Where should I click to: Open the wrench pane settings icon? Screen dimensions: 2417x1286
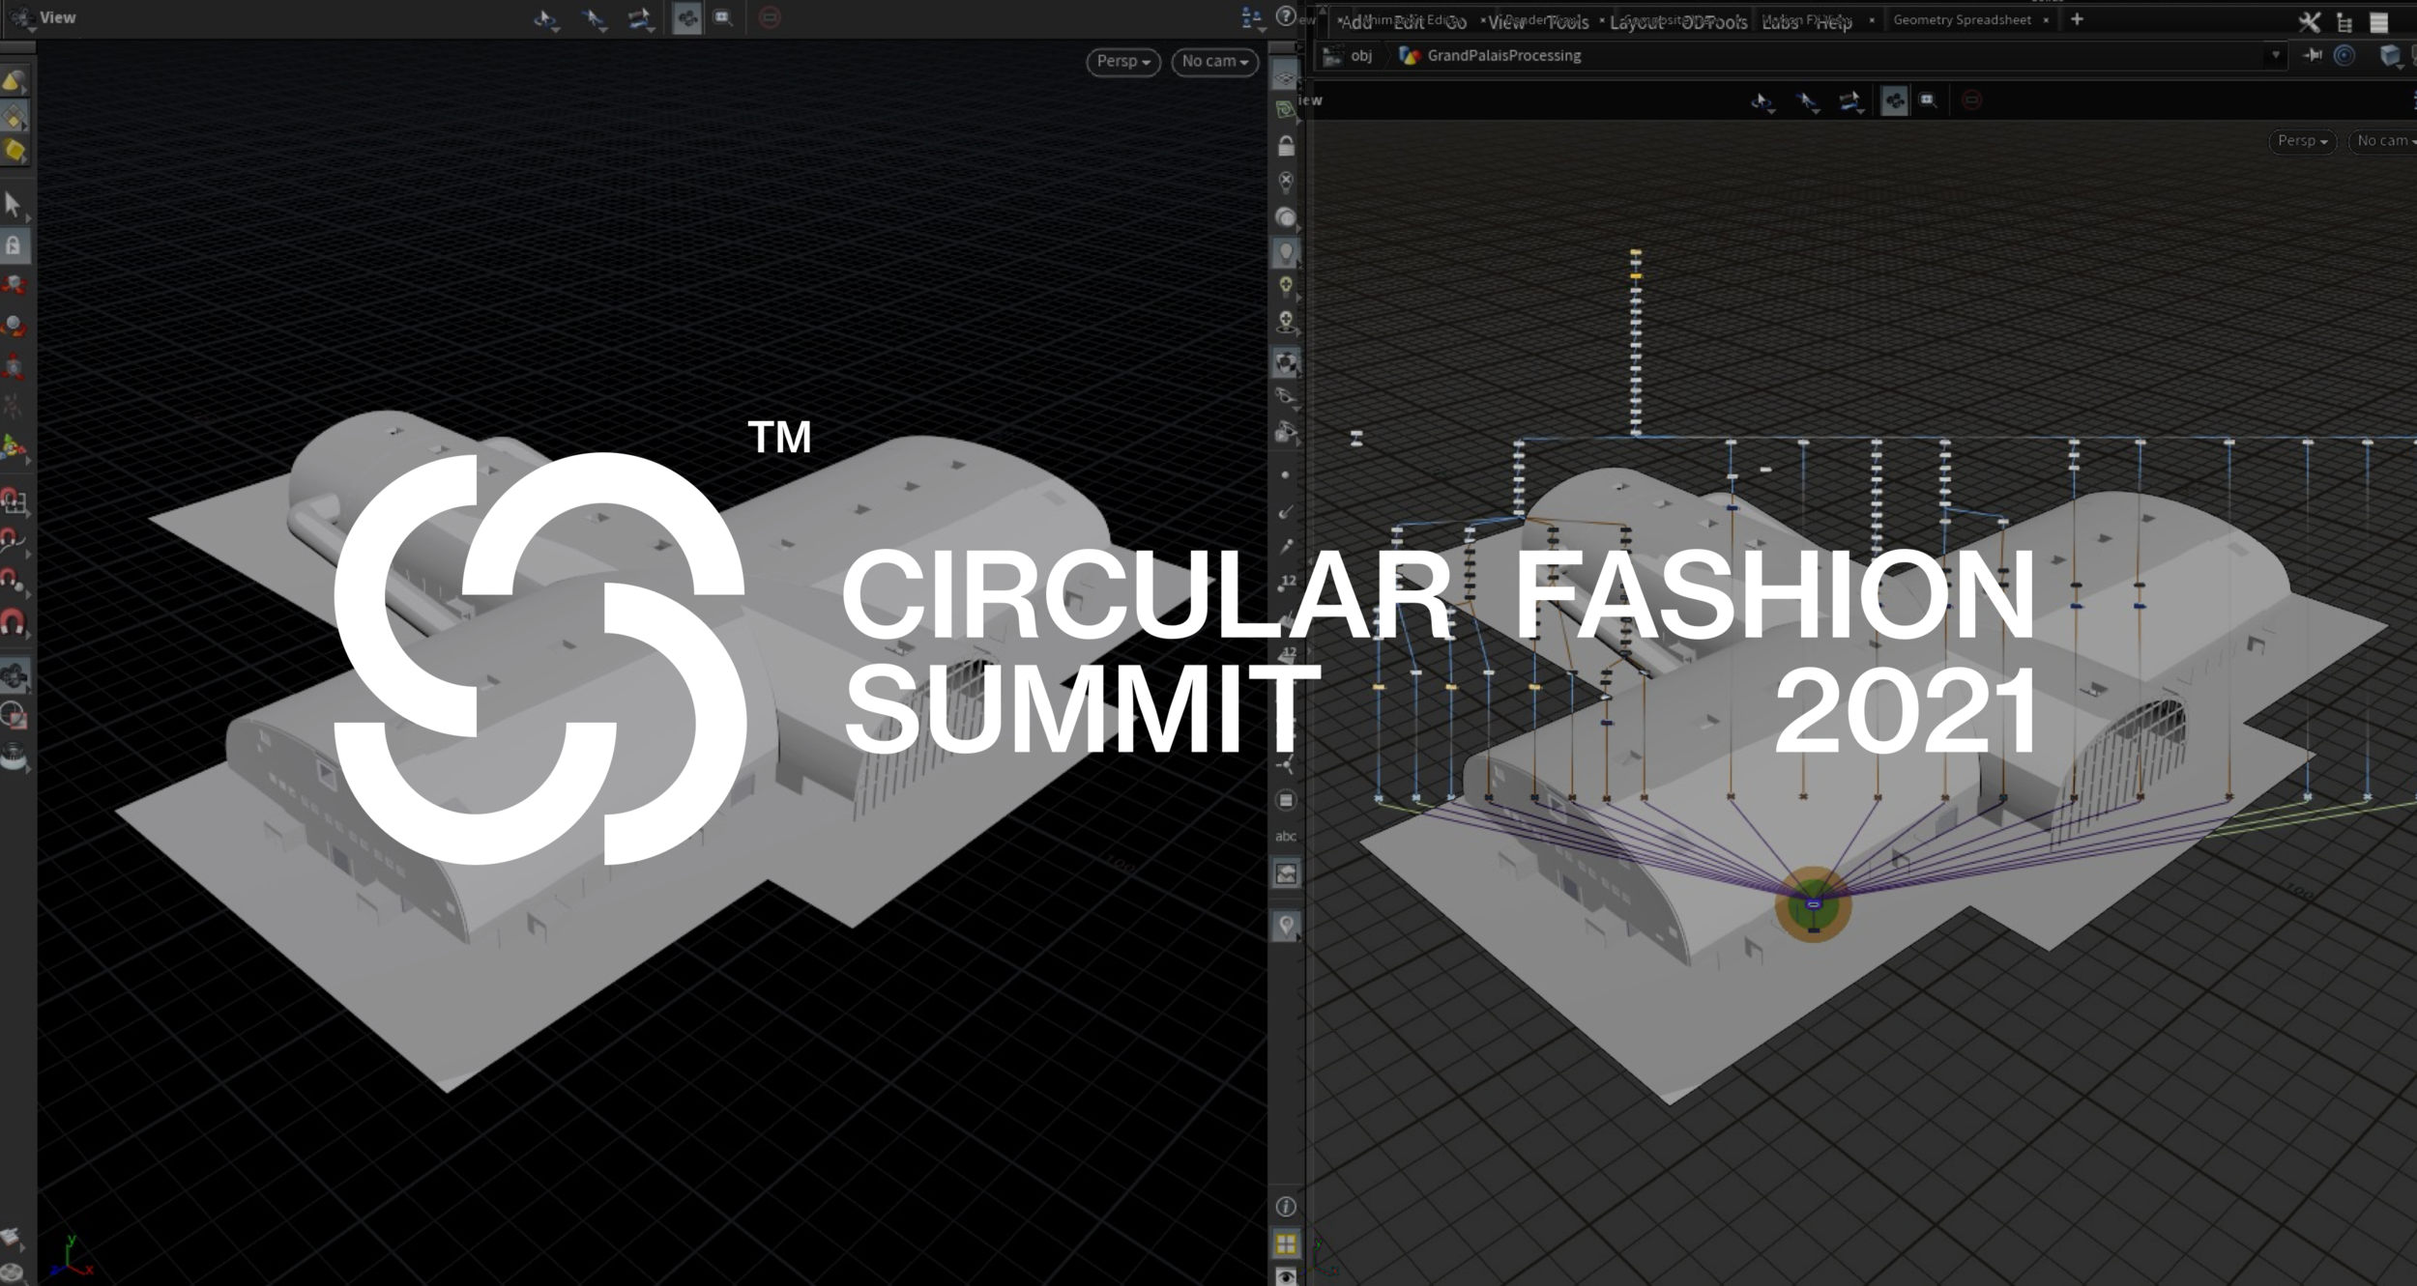(2309, 21)
